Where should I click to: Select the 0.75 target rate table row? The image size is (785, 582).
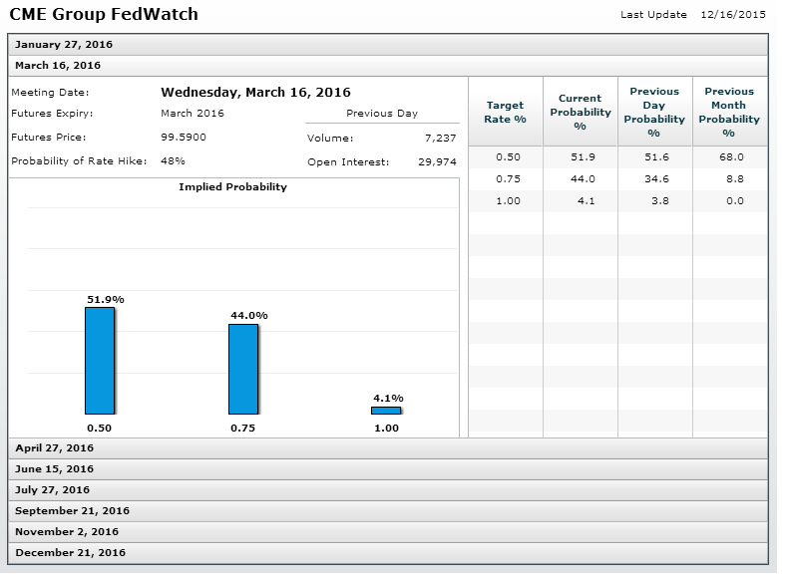pos(617,179)
